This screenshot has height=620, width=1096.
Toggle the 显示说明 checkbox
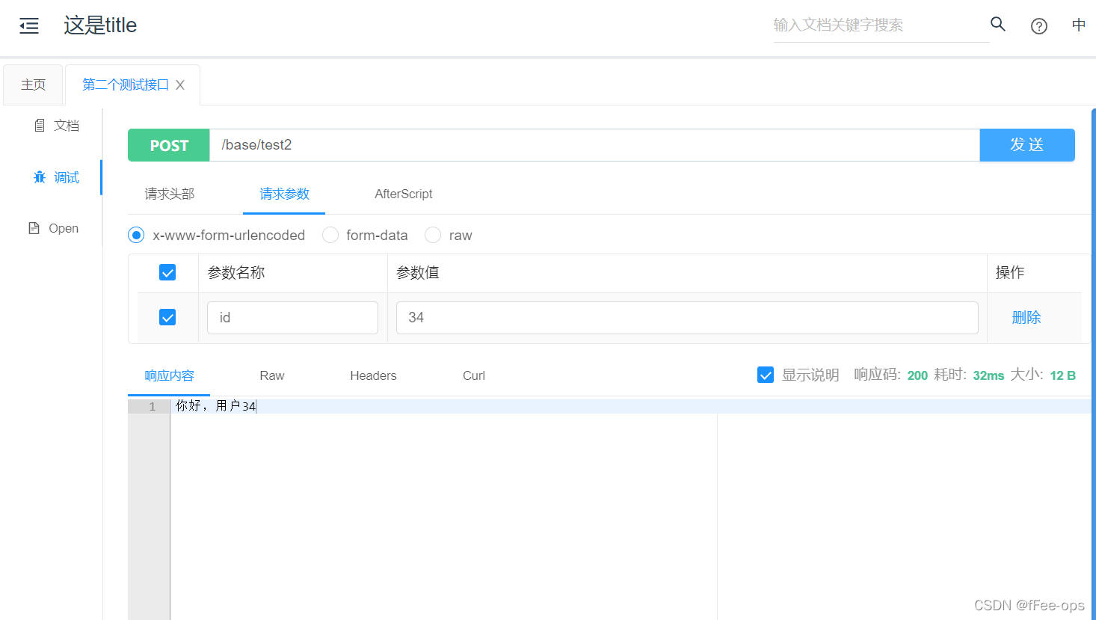pyautogui.click(x=766, y=375)
